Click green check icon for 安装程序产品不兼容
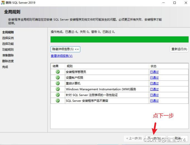190x145 pixels. [58, 101]
